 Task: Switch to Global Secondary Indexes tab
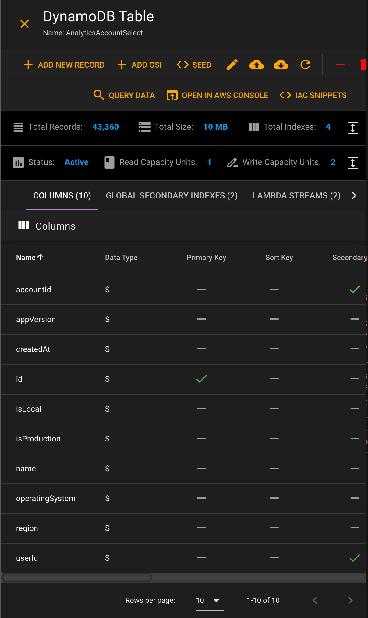point(172,195)
